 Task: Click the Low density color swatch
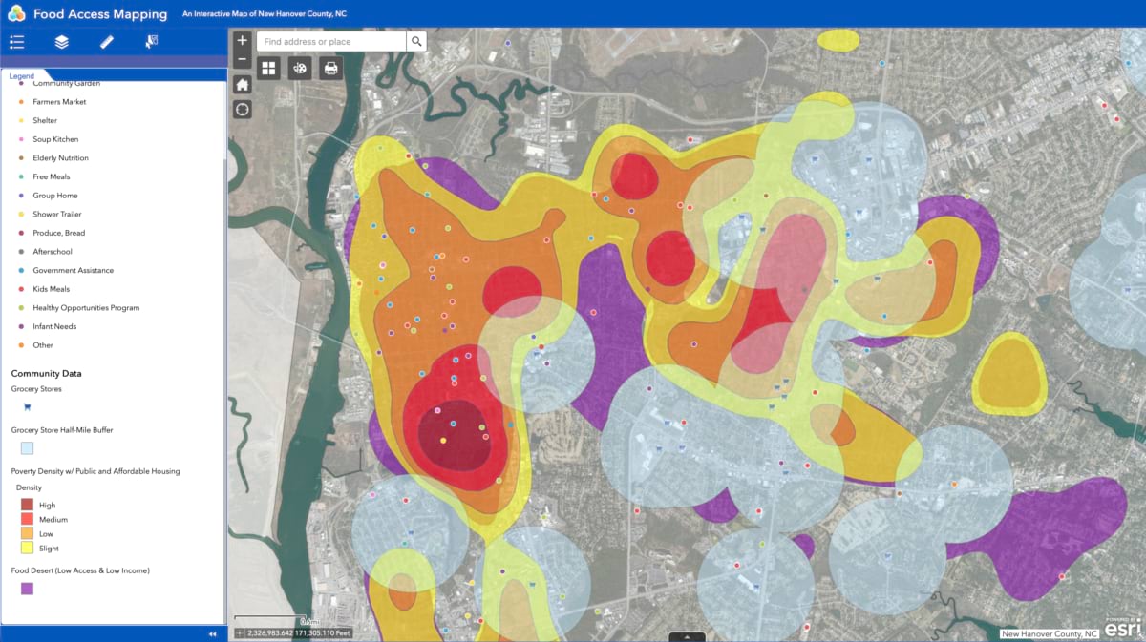[x=27, y=533]
